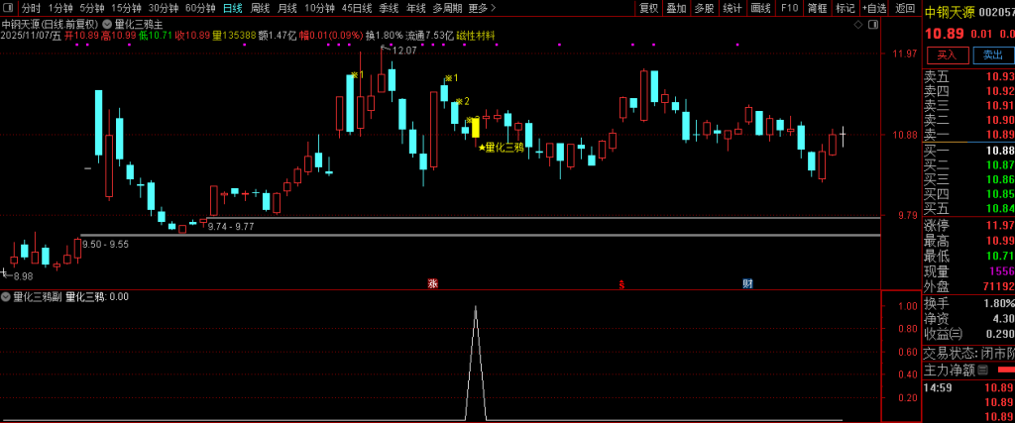
Task: Toggle 叠加 overlay mode
Action: 676,8
